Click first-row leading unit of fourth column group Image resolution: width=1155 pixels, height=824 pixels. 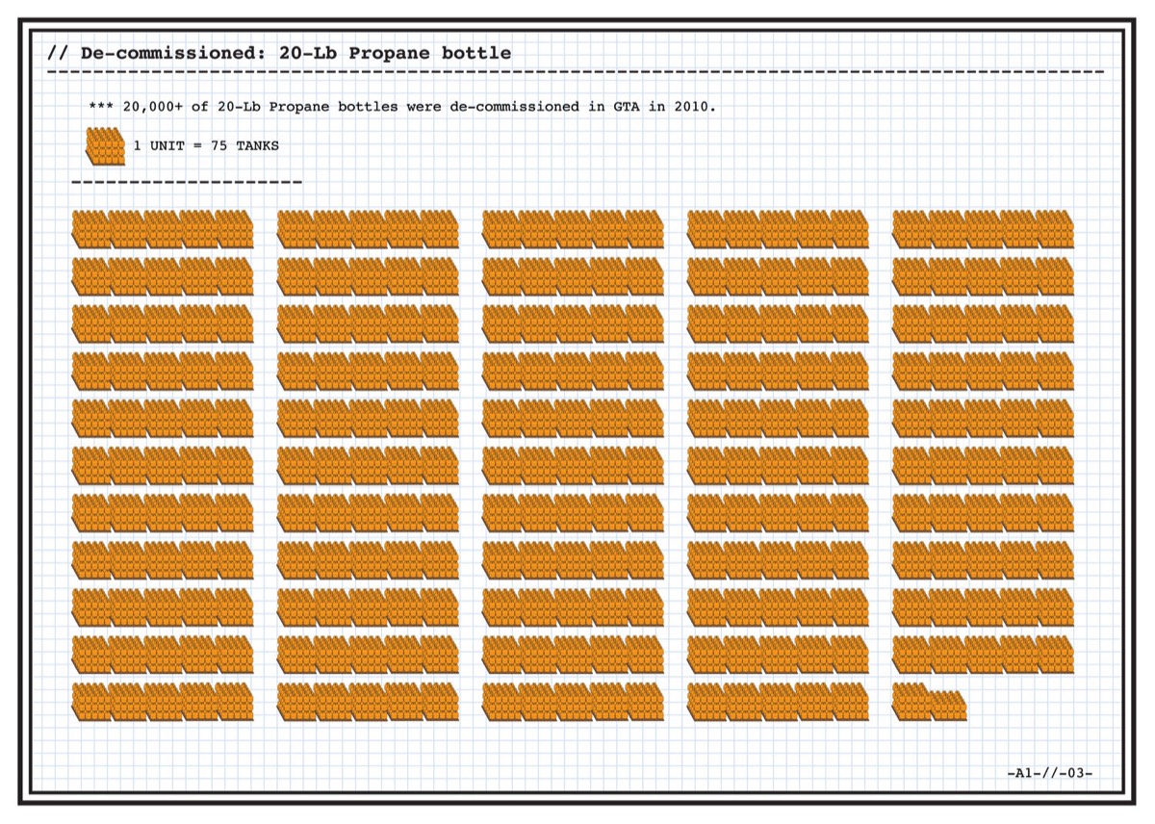pos(706,229)
